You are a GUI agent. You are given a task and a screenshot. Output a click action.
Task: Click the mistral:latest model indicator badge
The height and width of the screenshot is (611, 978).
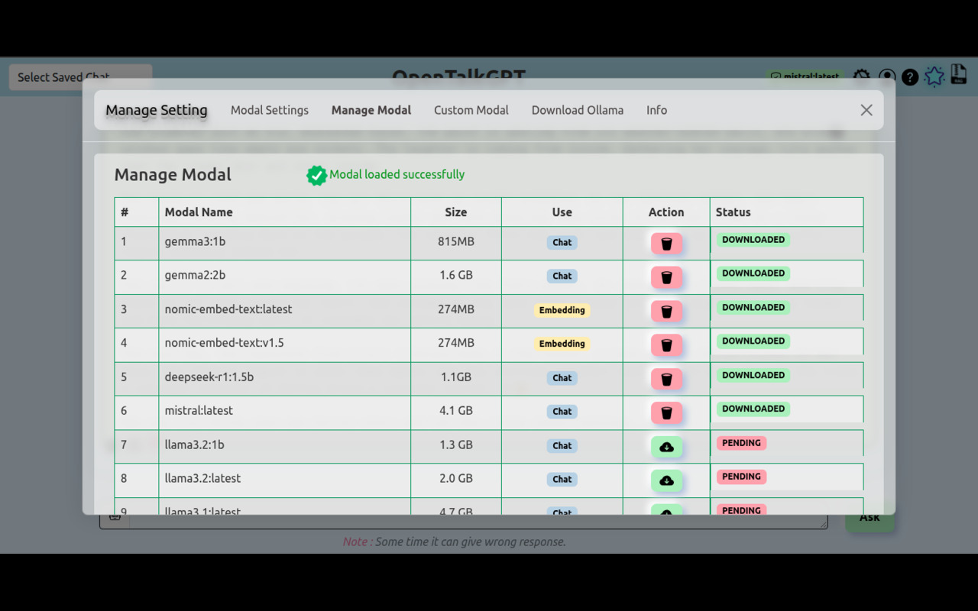tap(805, 76)
